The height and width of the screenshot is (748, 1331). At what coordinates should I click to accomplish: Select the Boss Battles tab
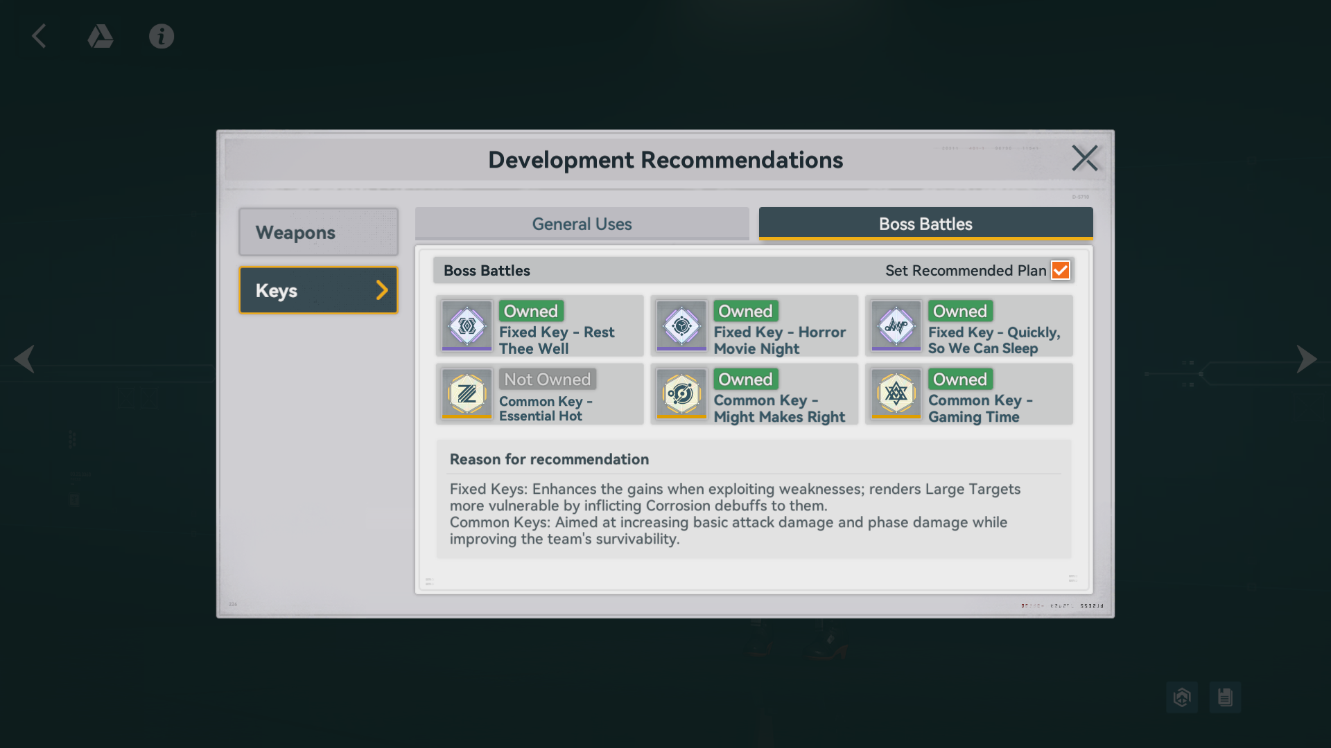[925, 224]
